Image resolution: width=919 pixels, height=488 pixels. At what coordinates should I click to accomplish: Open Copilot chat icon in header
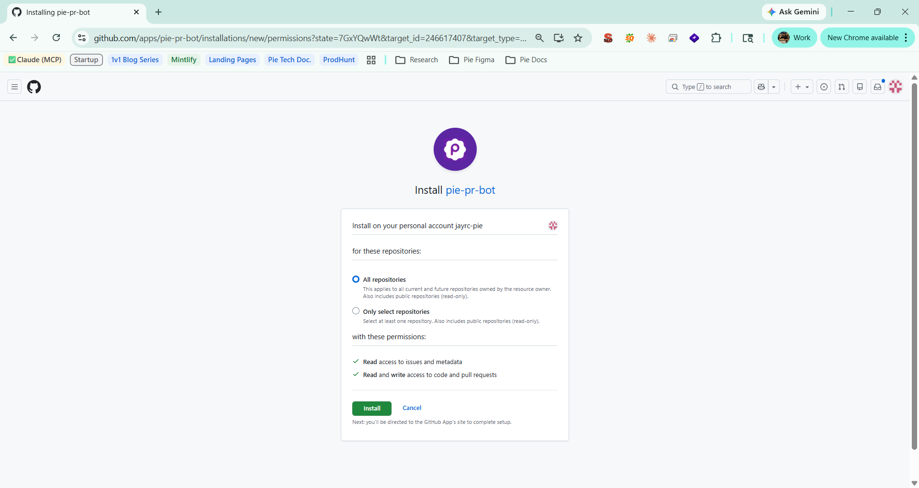coord(761,87)
